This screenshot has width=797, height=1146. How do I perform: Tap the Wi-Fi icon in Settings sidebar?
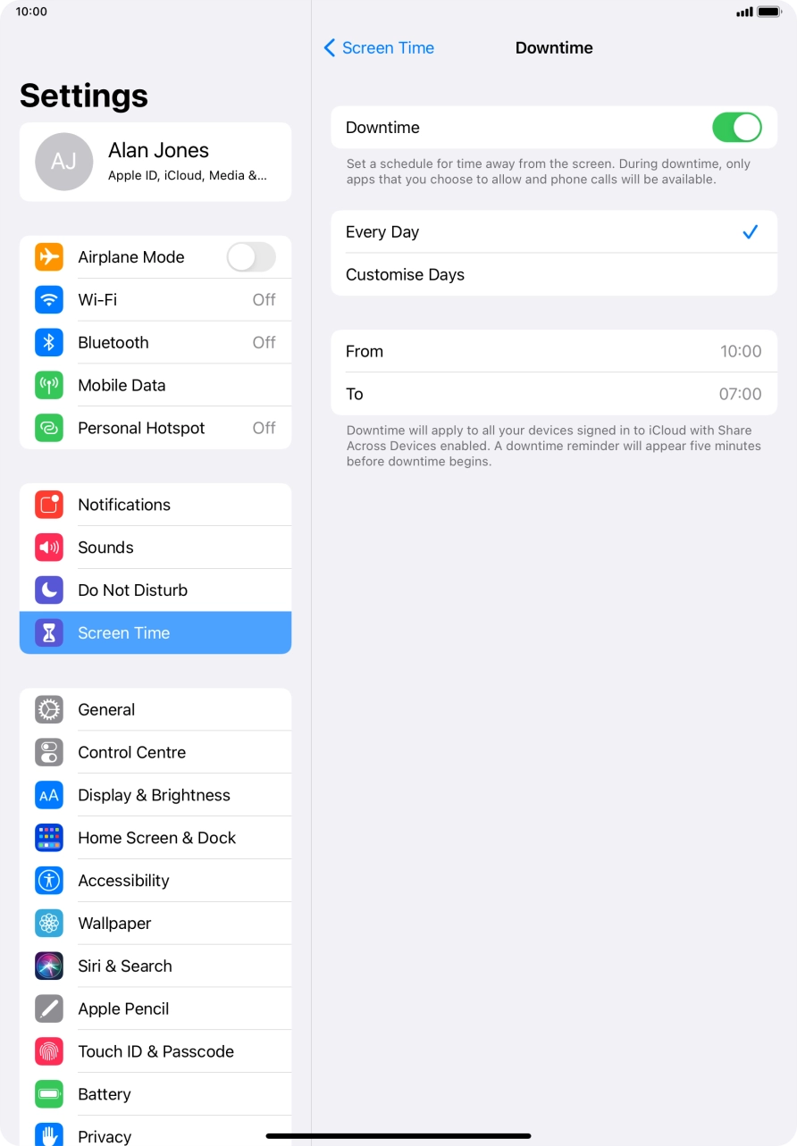[x=49, y=299]
